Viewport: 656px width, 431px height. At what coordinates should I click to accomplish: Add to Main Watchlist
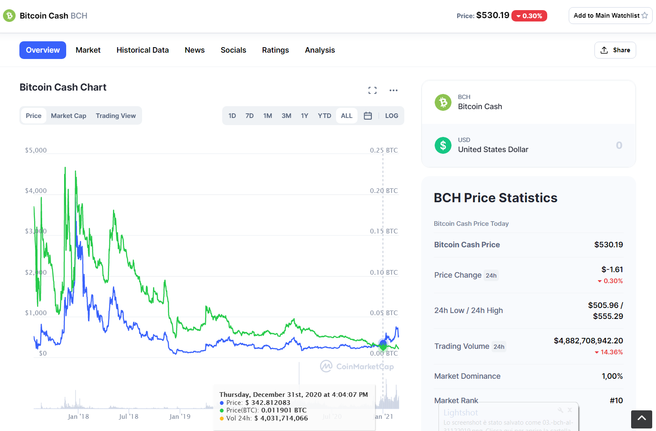tap(610, 16)
